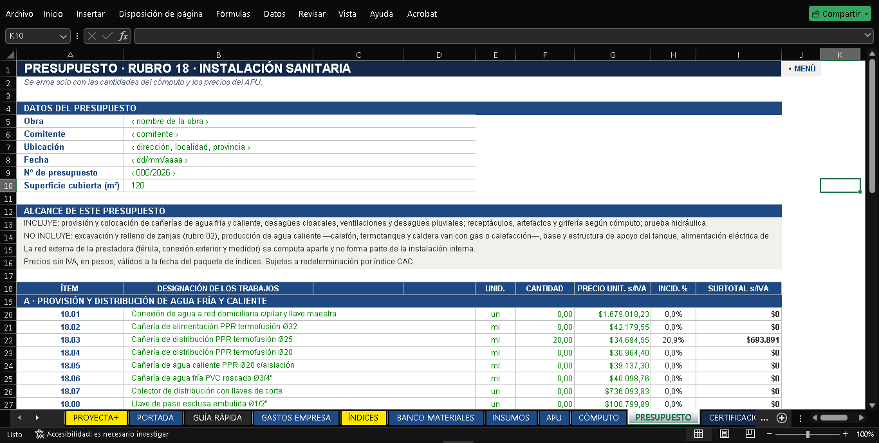Click the MENÚ link in sheet
879x443 pixels.
[x=802, y=69]
